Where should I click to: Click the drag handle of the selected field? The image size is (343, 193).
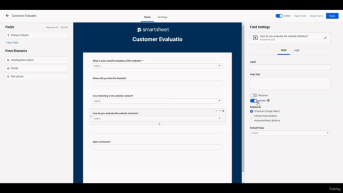coord(91,116)
